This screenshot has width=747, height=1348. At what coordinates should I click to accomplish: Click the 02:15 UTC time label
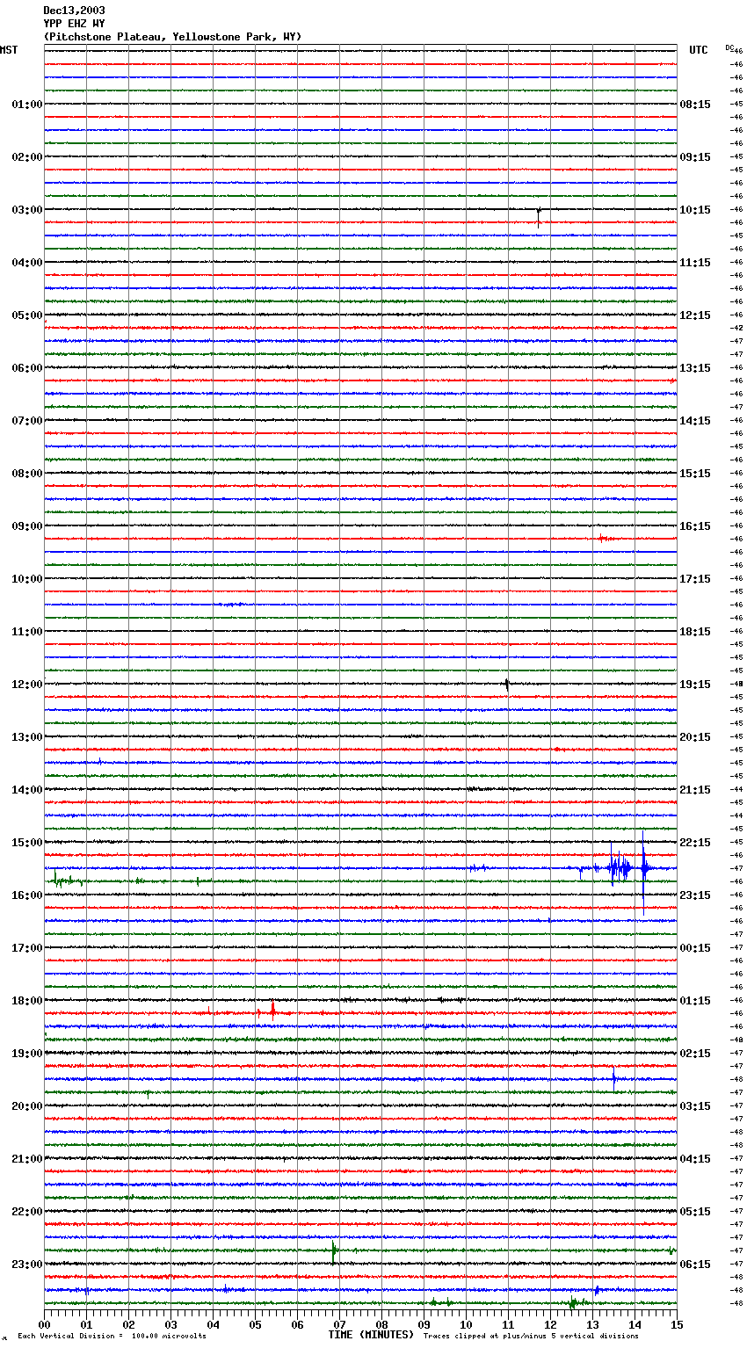point(695,1054)
